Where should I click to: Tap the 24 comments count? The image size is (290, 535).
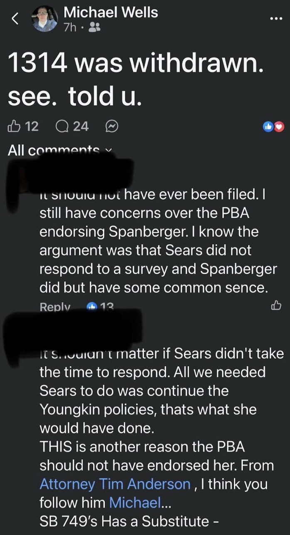[x=81, y=126]
